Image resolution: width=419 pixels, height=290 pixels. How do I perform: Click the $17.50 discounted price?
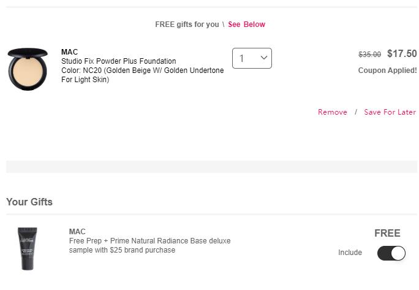coord(402,54)
